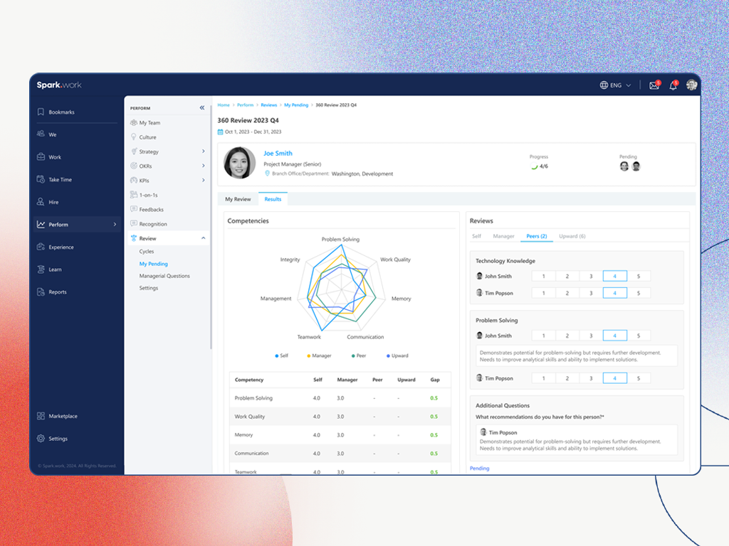Open the notifications bell icon
This screenshot has width=729, height=546.
tap(673, 85)
